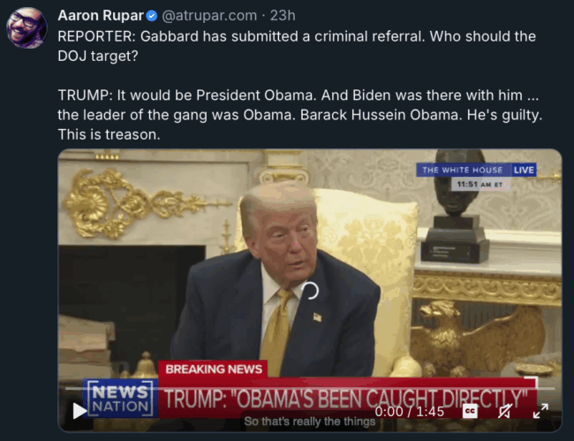Viewport: 574px width, 441px height.
Task: Play the video with the play button
Action: 79,411
